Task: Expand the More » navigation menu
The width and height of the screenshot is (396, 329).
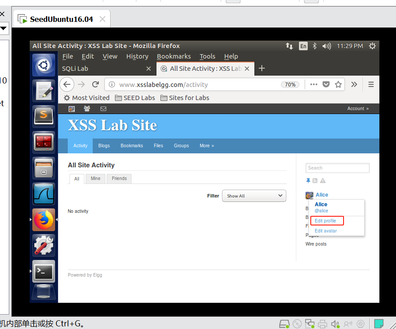Action: 207,145
